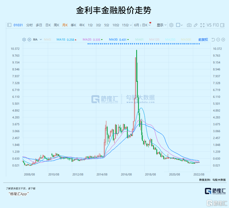
Task: Expand the MA indicator type dropdown
Action: [37, 40]
